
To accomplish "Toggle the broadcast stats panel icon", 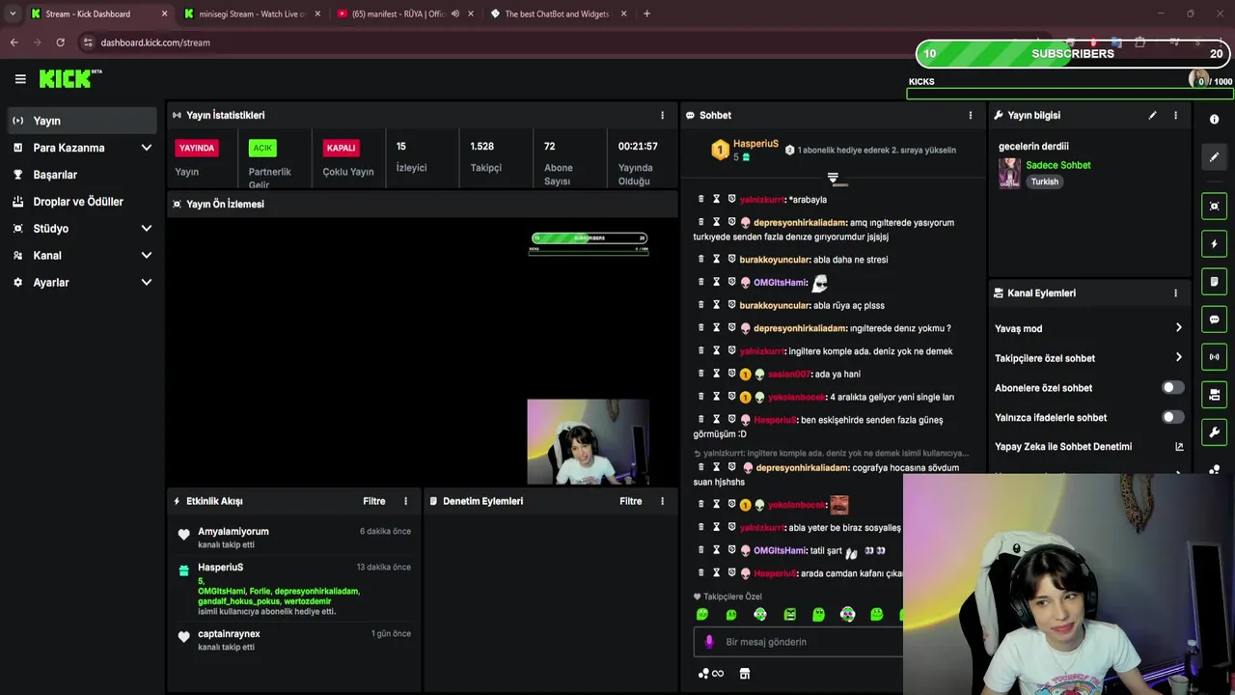I will tap(1214, 357).
